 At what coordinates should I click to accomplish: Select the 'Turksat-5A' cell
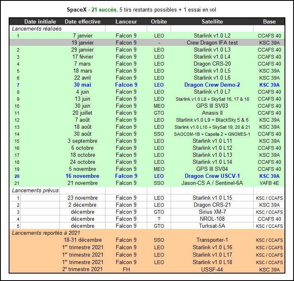[212, 226]
